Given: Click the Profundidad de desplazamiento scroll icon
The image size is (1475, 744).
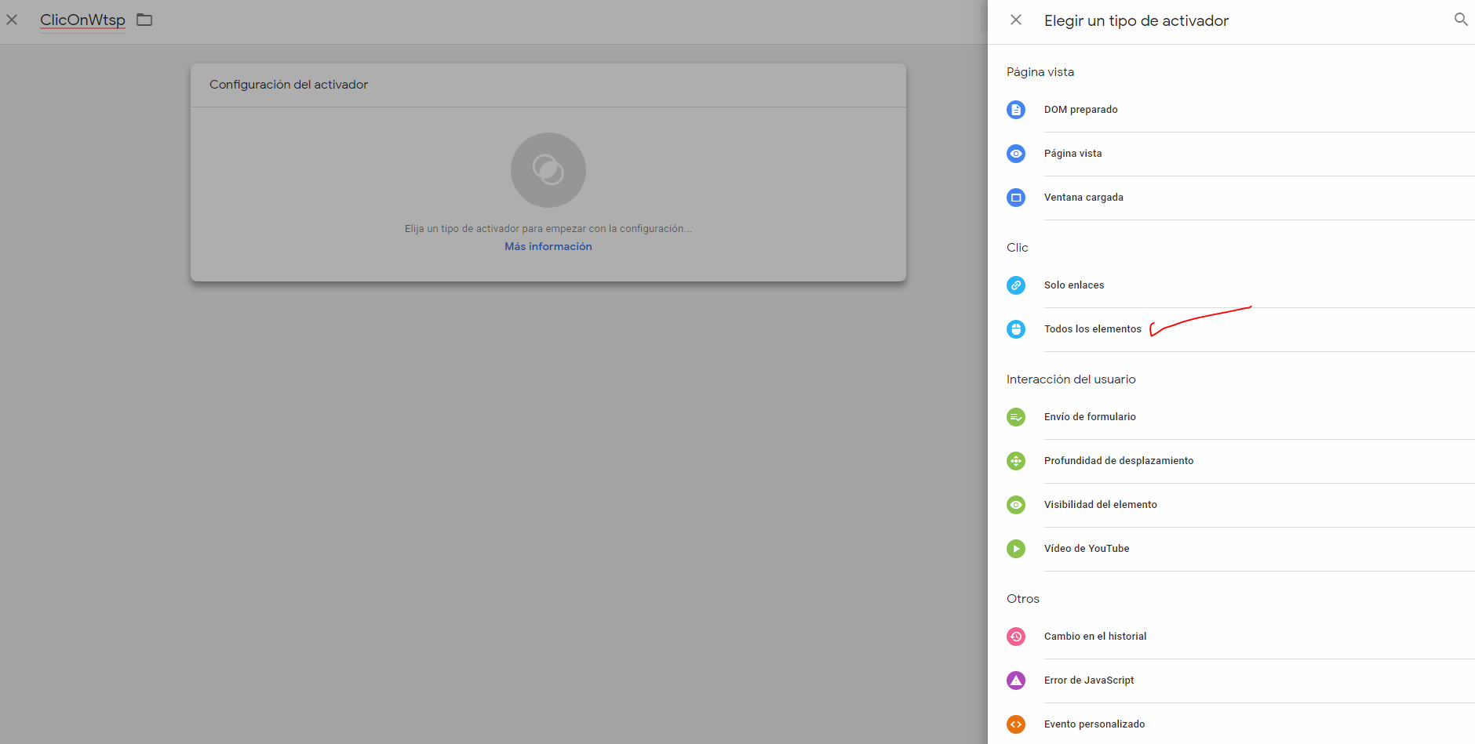Looking at the screenshot, I should pyautogui.click(x=1016, y=461).
